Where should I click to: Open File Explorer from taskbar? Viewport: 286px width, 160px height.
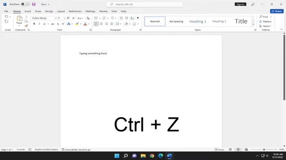(x=143, y=156)
